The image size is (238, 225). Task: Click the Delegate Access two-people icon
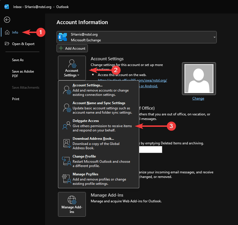pos(67,125)
